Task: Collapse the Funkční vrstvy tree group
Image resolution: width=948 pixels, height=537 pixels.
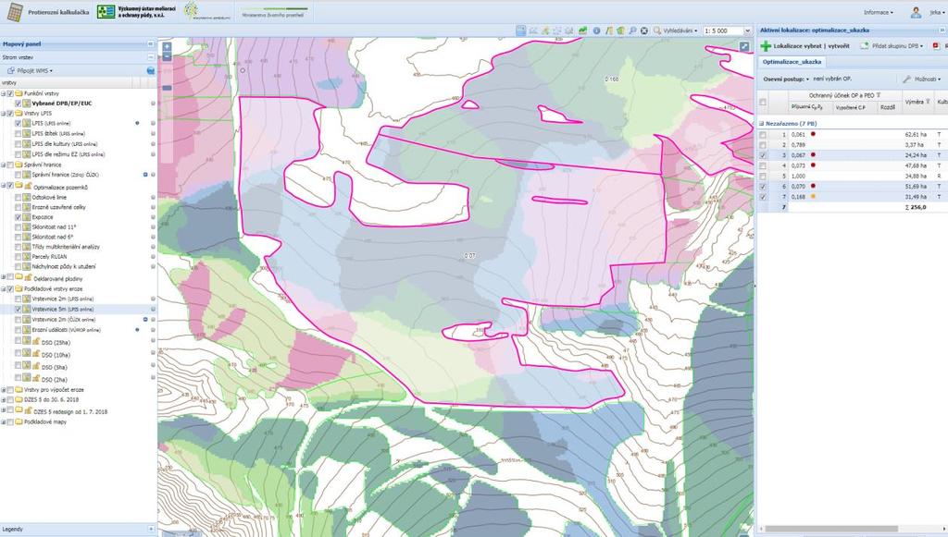Action: coord(3,93)
